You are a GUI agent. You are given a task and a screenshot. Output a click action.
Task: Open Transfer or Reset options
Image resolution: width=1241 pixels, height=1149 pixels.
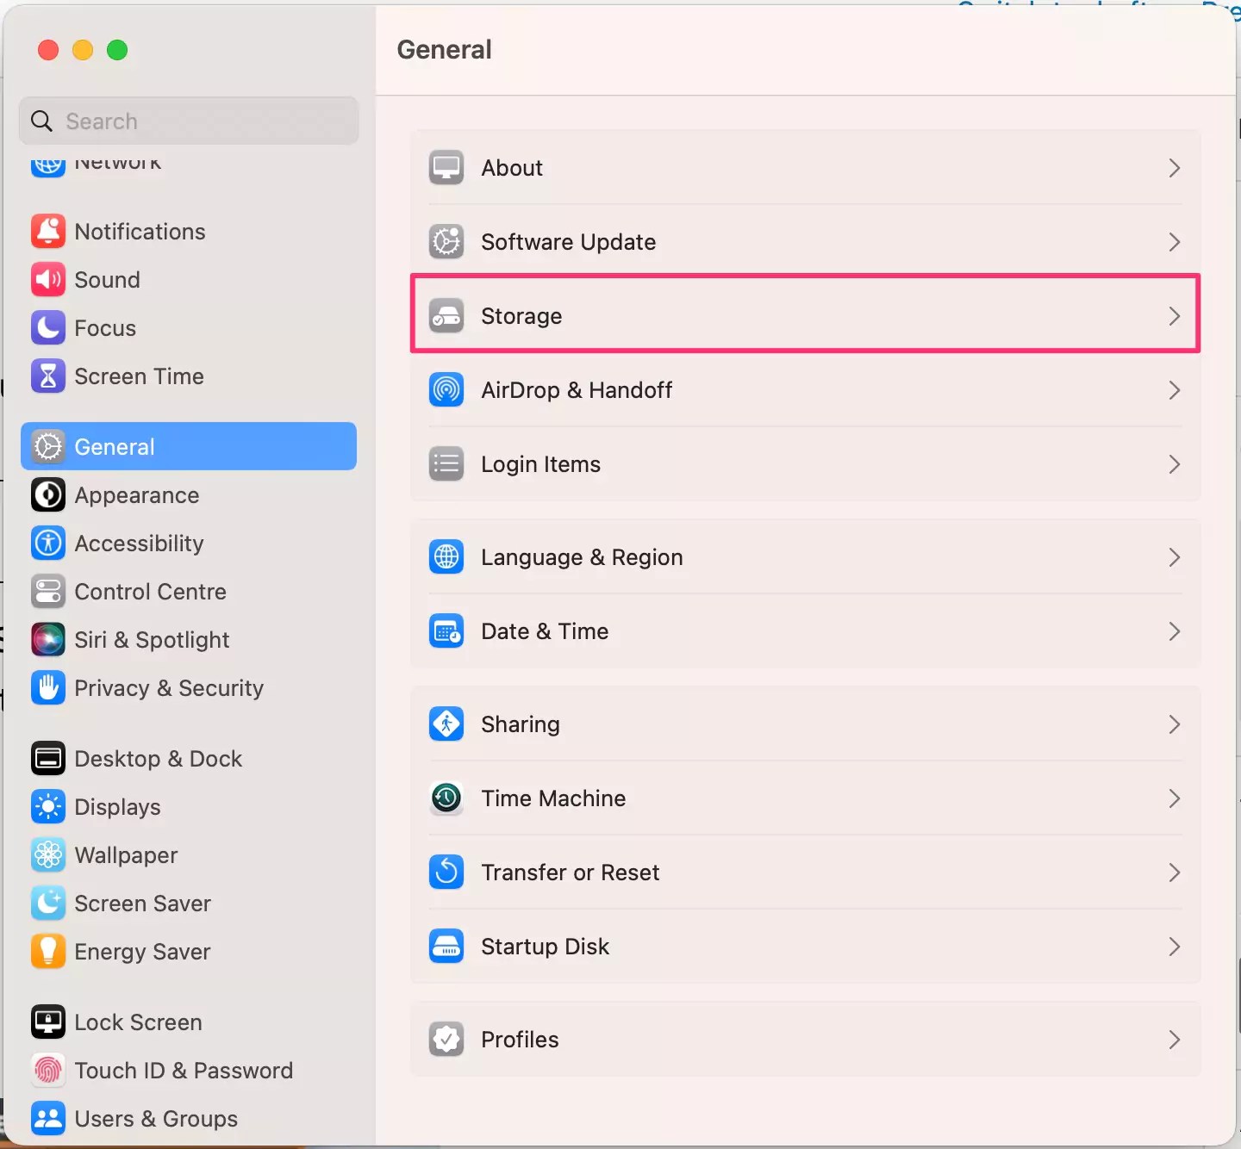click(x=571, y=873)
